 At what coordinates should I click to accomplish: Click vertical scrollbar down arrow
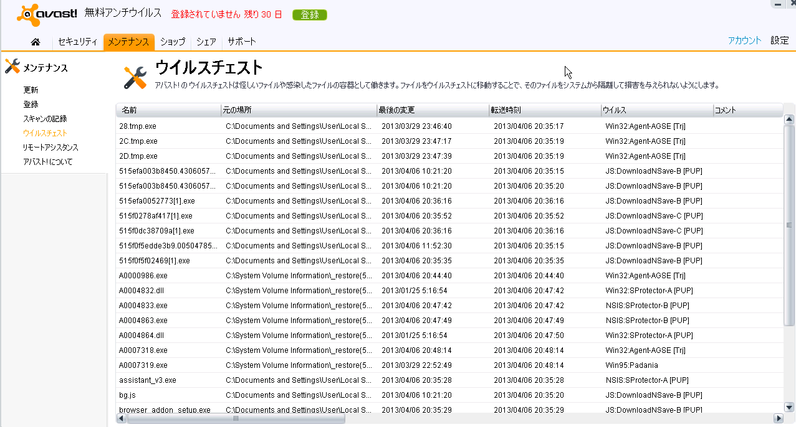[x=789, y=408]
